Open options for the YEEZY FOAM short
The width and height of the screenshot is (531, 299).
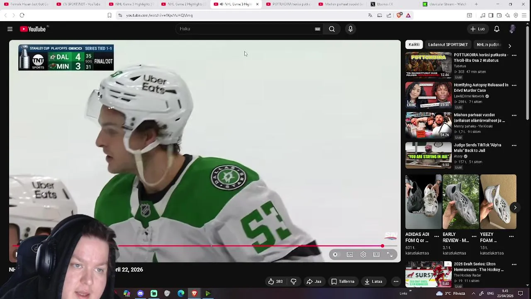(511, 236)
